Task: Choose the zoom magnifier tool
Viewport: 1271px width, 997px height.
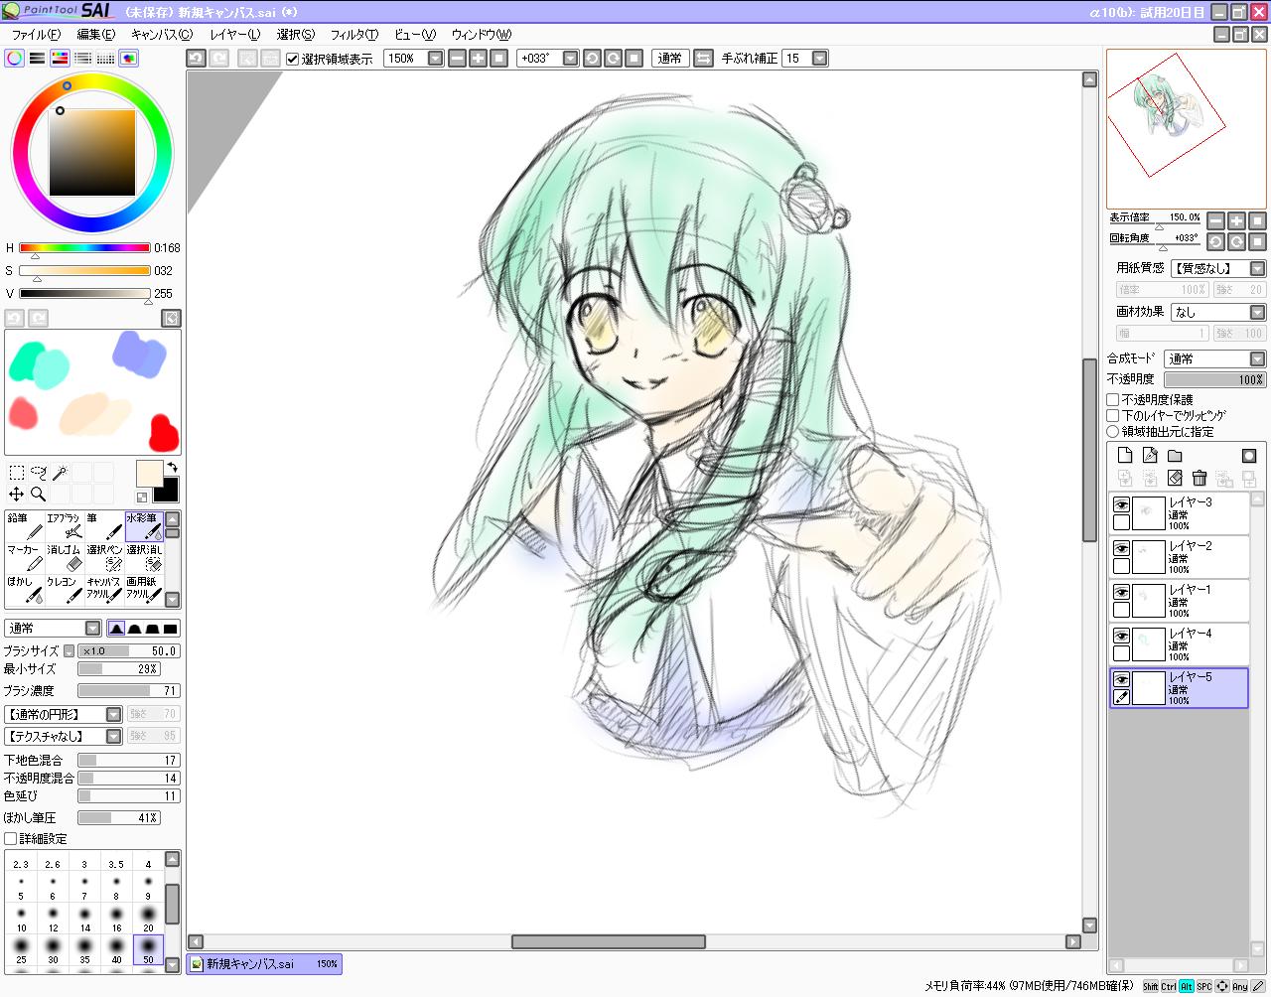Action: point(38,495)
